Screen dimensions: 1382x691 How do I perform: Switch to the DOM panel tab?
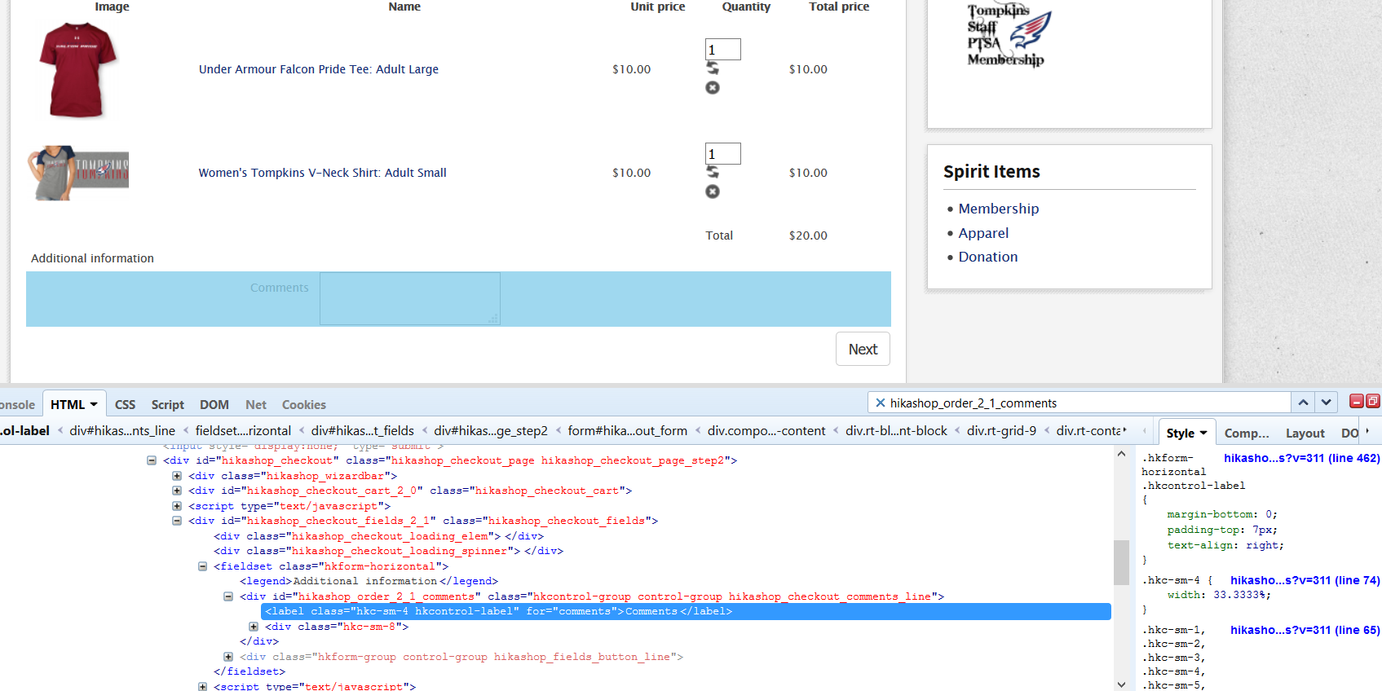tap(214, 404)
